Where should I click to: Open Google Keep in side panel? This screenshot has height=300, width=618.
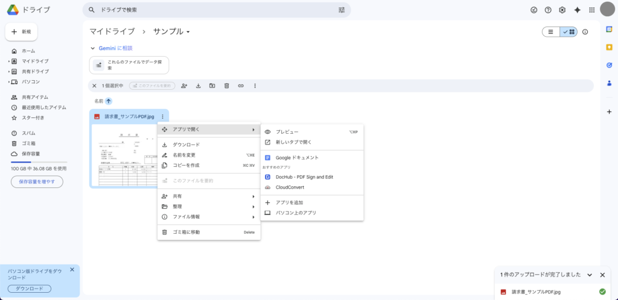[x=609, y=47]
